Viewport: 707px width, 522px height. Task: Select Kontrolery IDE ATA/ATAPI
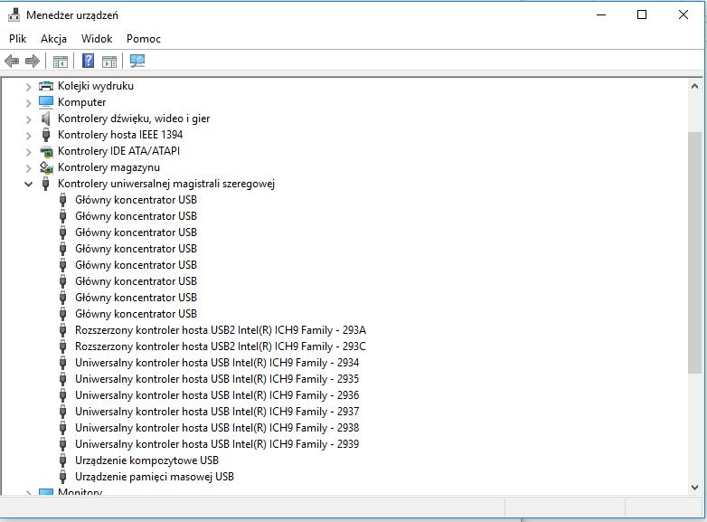click(x=118, y=151)
